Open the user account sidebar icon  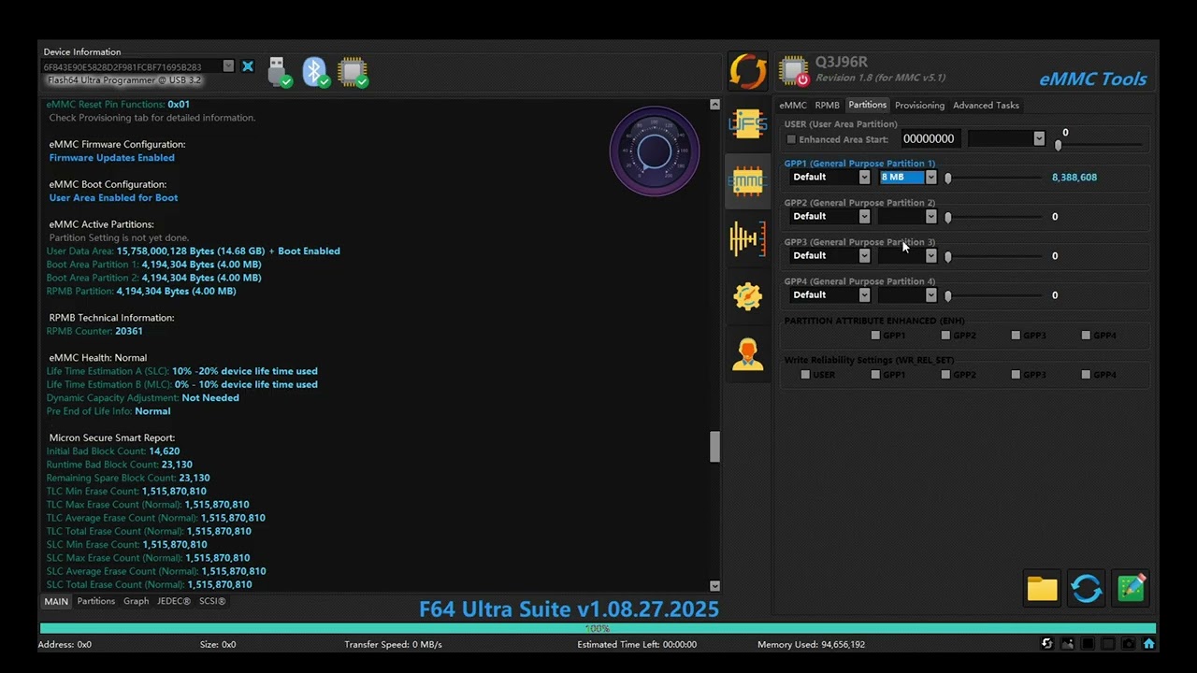[747, 353]
